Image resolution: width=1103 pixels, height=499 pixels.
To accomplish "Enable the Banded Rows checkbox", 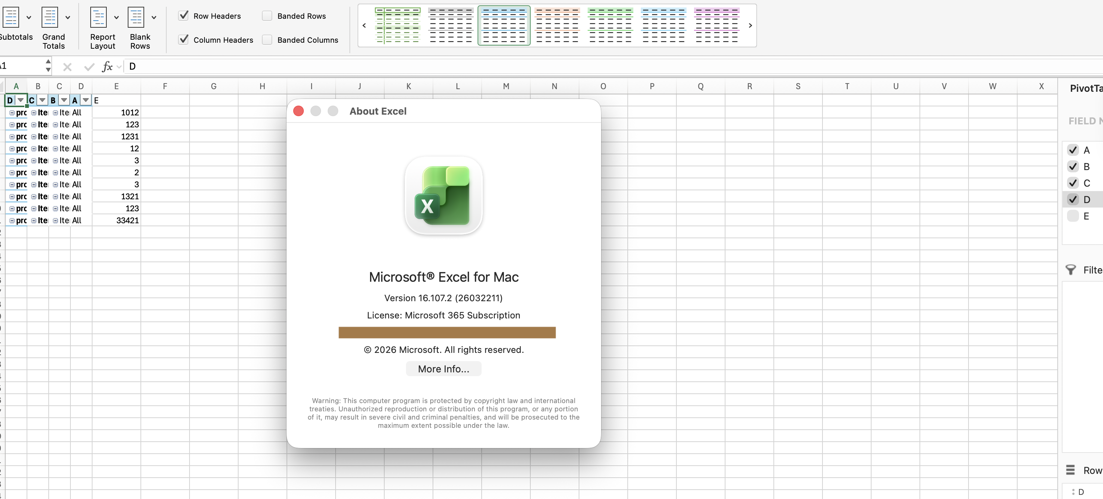I will click(267, 16).
